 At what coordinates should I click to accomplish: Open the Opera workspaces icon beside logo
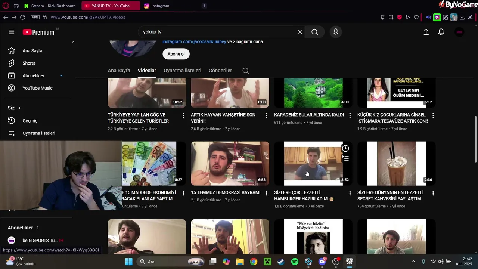(x=16, y=6)
